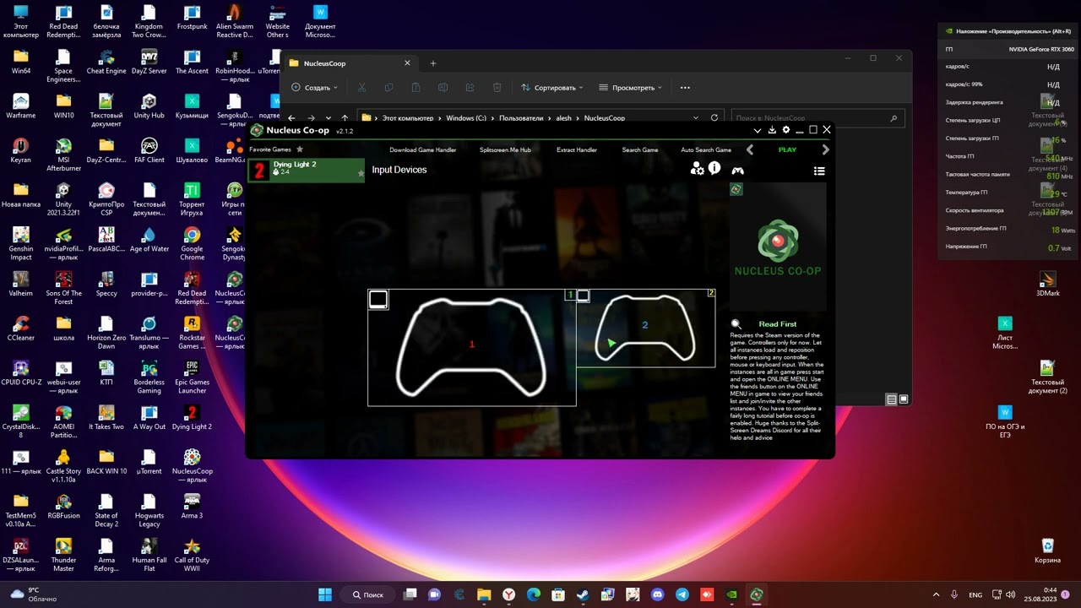The height and width of the screenshot is (608, 1081).
Task: Select the 3DMark desktop icon
Action: (x=1048, y=284)
